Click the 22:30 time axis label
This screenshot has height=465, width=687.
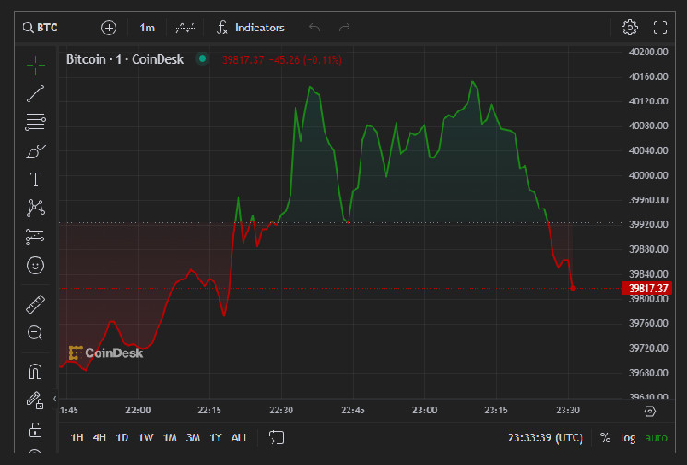tap(281, 411)
